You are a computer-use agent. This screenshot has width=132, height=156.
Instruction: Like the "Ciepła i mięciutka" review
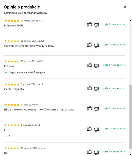click(89, 88)
